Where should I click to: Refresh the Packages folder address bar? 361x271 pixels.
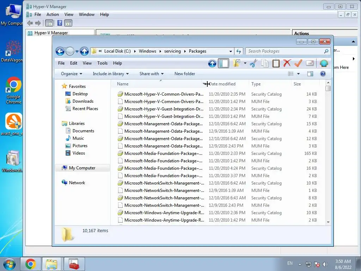[x=239, y=51]
